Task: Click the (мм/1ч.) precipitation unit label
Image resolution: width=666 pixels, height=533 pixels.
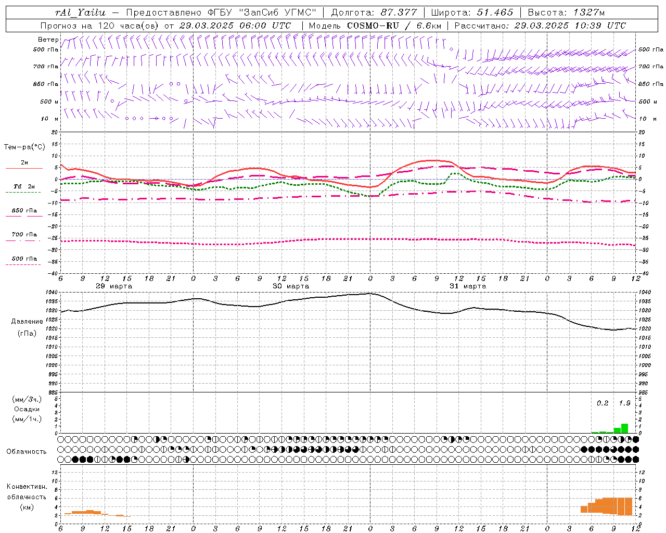Action: click(x=27, y=419)
